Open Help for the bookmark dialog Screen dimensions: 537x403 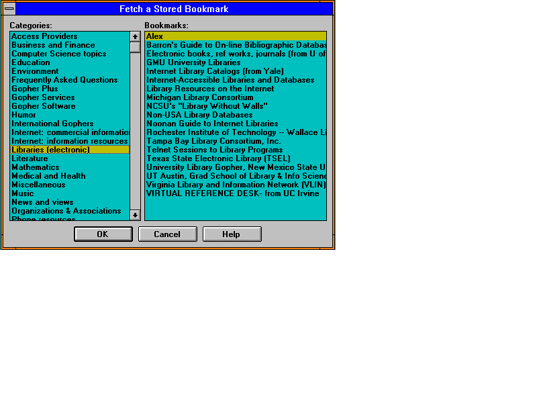[232, 234]
